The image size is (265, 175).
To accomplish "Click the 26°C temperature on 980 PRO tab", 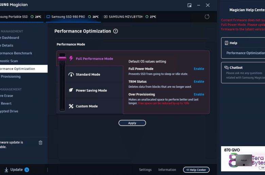I will tap(95, 17).
